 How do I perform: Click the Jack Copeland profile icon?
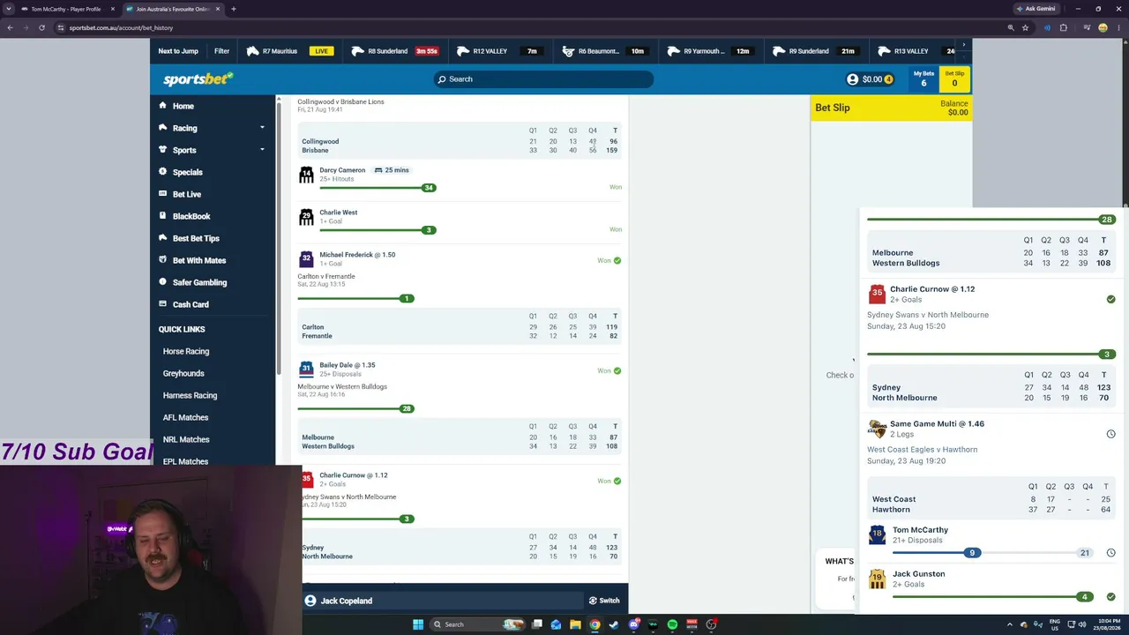tap(310, 601)
